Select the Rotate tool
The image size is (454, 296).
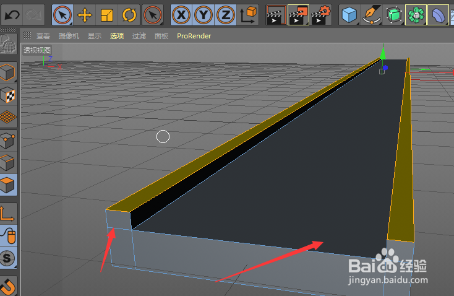[x=129, y=15]
